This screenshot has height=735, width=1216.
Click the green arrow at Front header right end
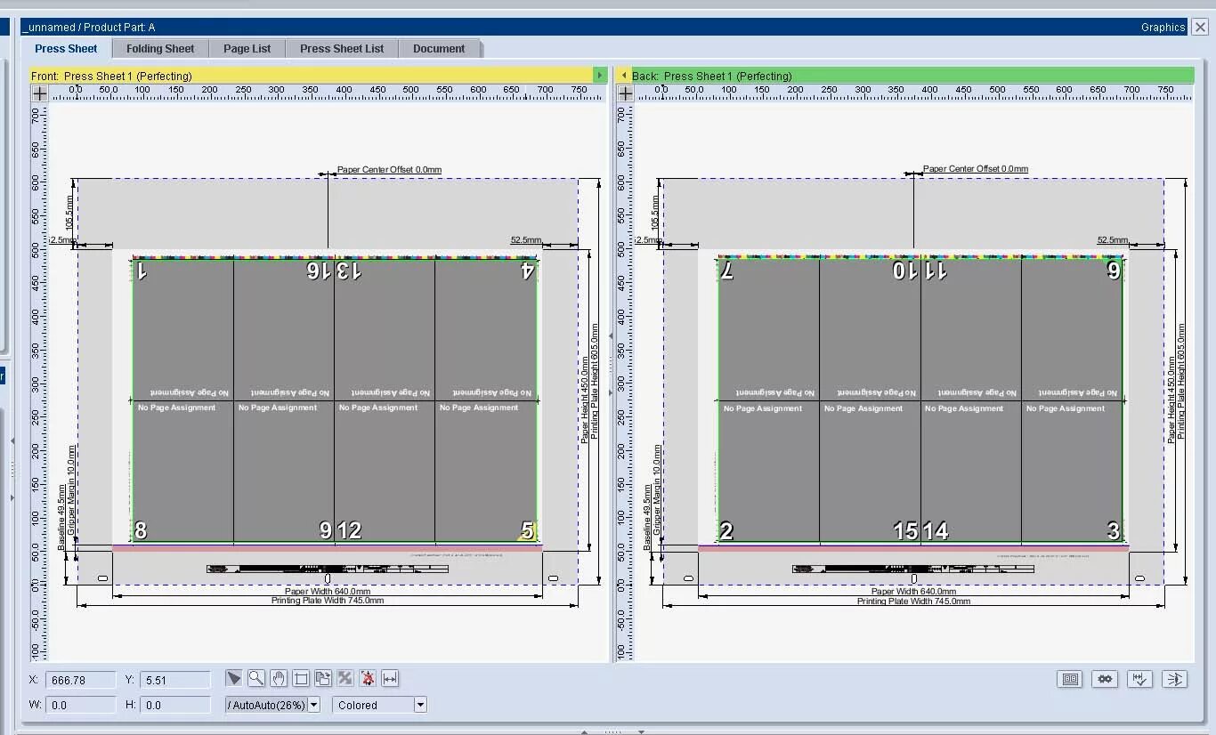[x=600, y=76]
